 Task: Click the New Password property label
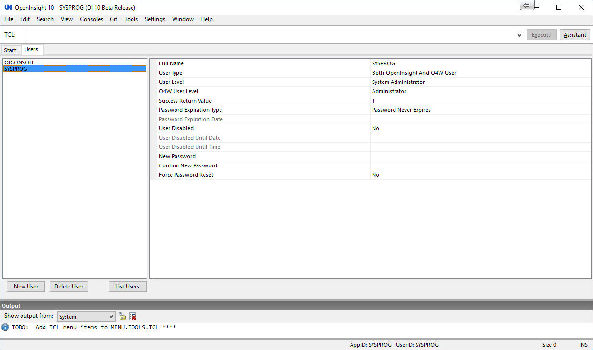177,156
